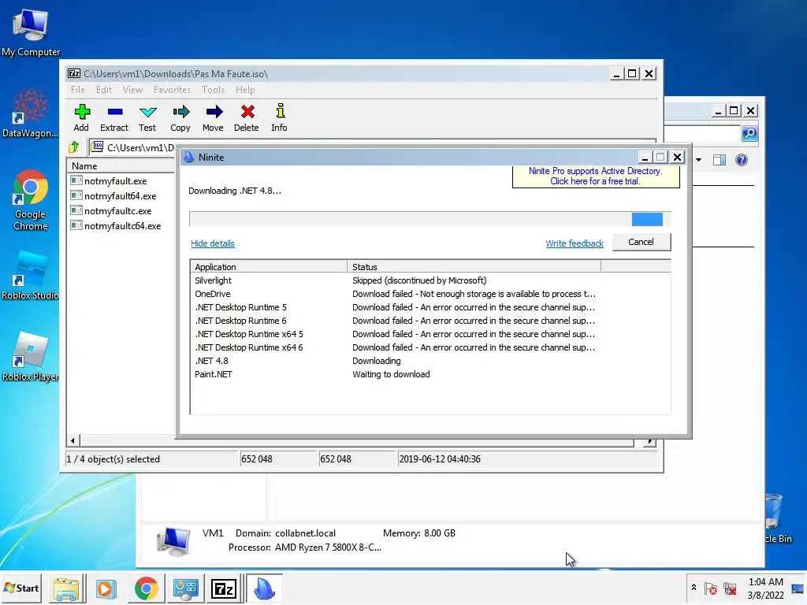
Task: Open Action Center flag in system tray
Action: [711, 588]
